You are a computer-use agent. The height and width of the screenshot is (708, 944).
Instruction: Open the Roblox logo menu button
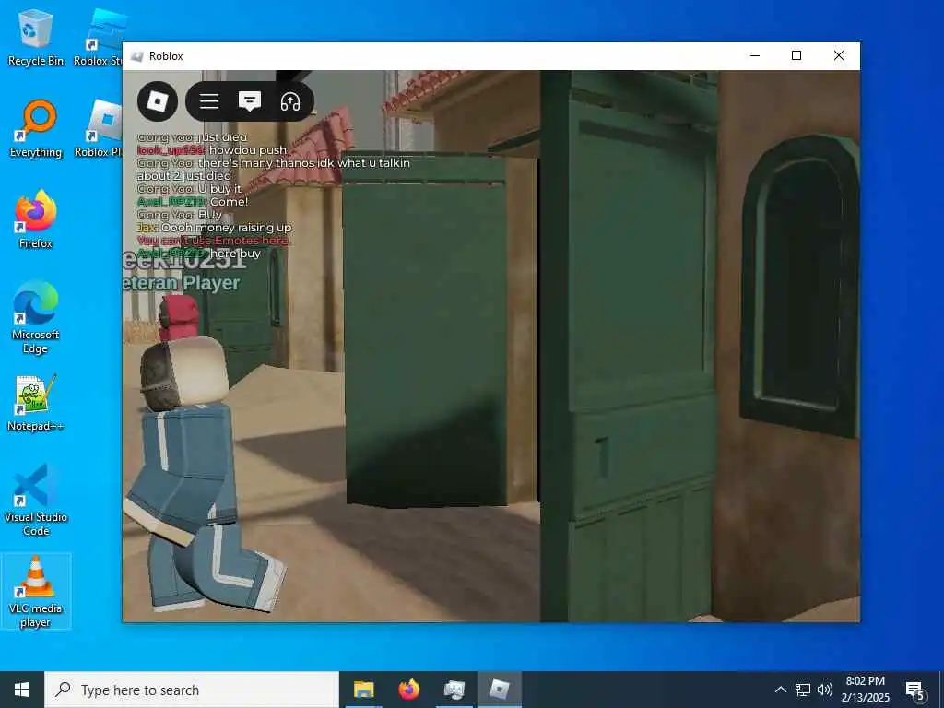click(157, 101)
